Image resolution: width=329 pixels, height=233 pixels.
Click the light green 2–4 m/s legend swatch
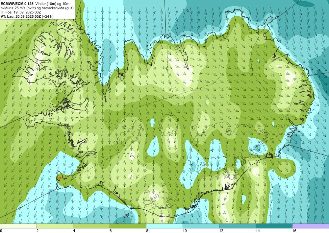point(55,226)
